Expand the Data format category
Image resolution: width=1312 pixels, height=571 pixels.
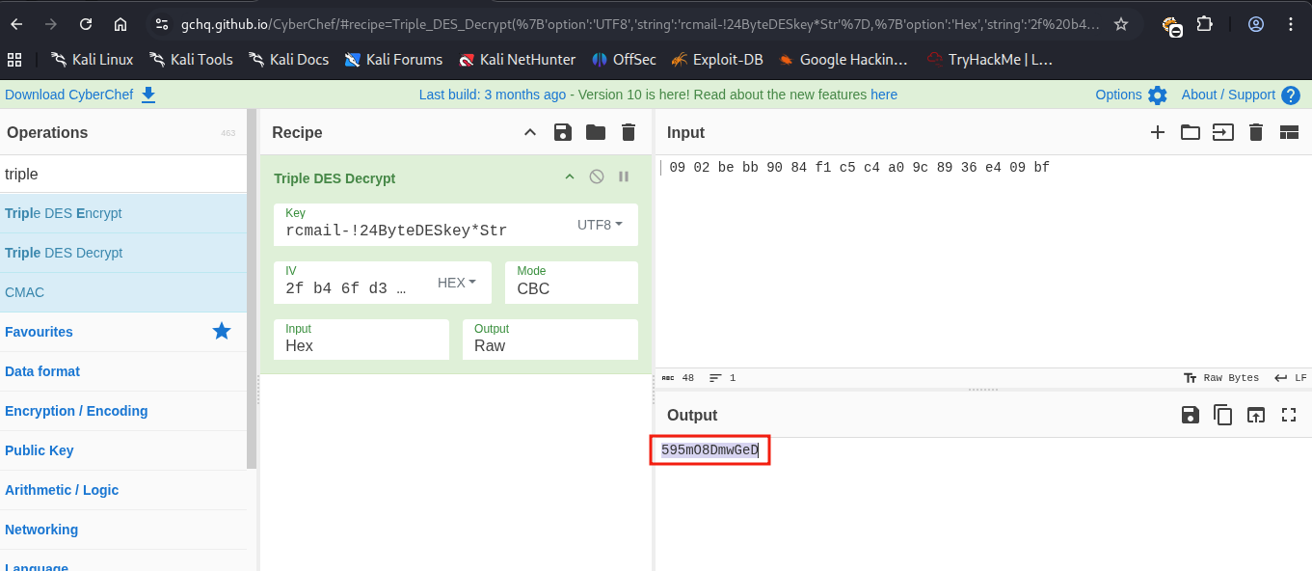(42, 371)
